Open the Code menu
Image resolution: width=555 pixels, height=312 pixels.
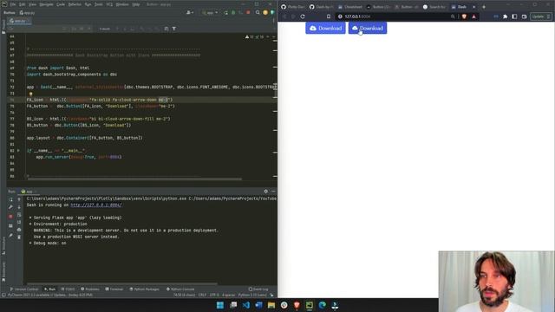61,4
